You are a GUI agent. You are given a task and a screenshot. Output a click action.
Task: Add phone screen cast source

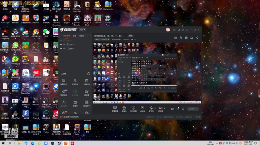point(133,109)
